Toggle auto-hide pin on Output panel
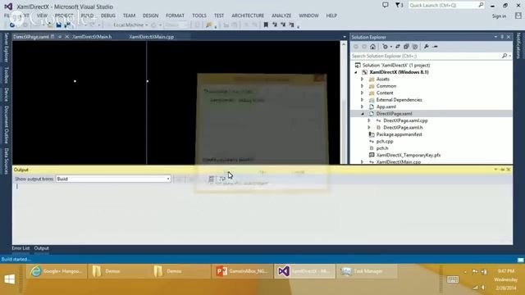This screenshot has height=295, width=525. 502,170
